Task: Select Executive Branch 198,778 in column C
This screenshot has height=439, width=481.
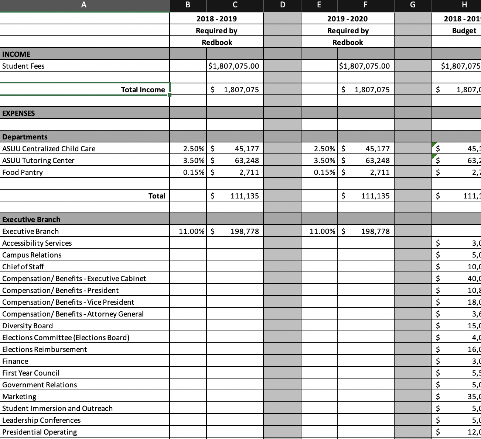Action: (x=235, y=231)
